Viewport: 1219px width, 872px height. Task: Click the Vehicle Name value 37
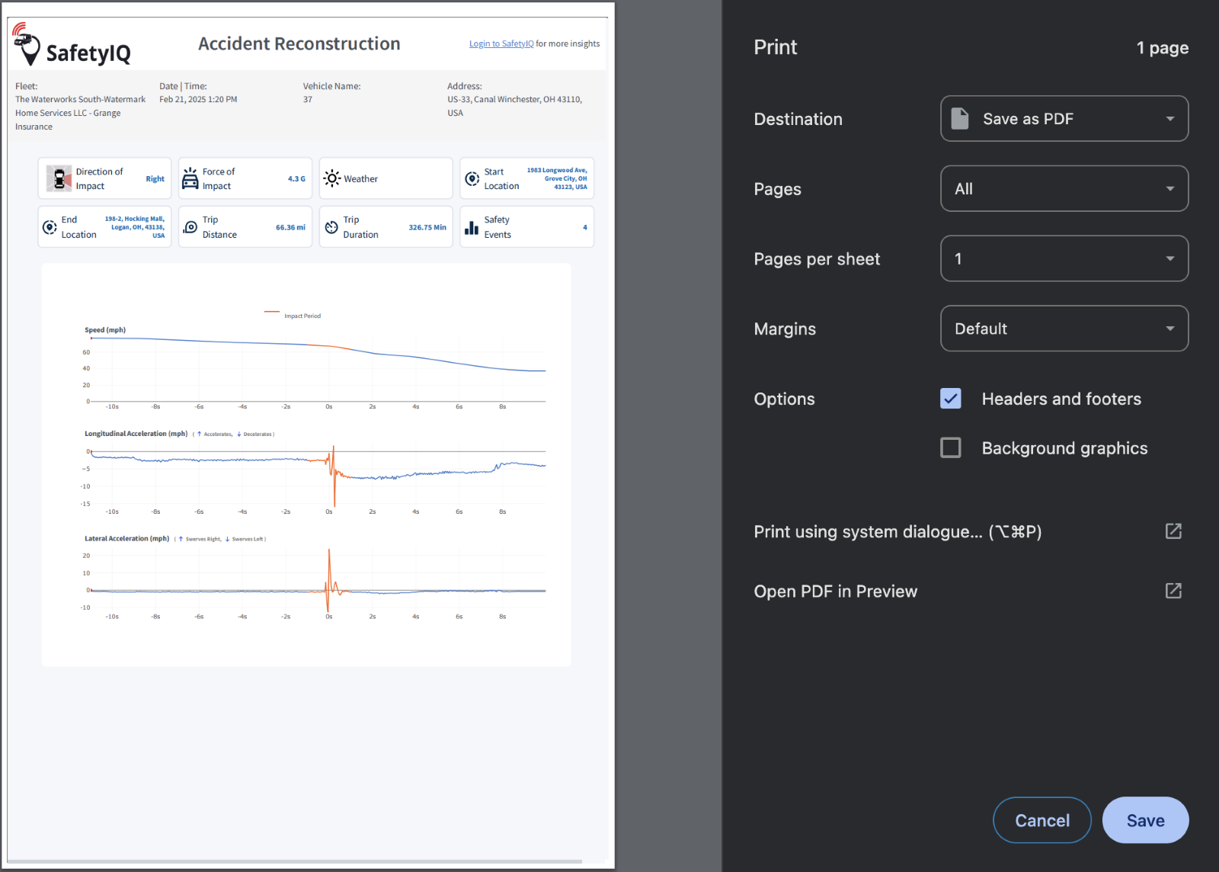(x=308, y=99)
